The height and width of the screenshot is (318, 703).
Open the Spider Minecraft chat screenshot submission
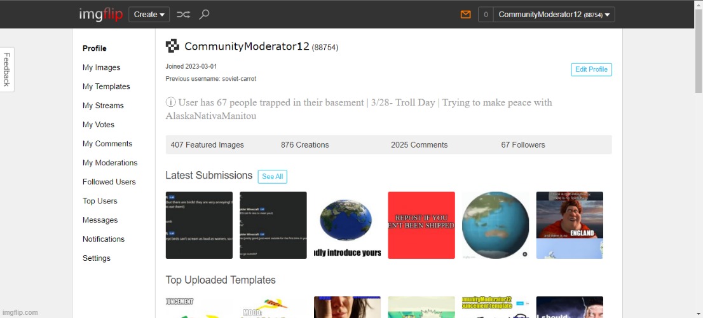point(273,225)
